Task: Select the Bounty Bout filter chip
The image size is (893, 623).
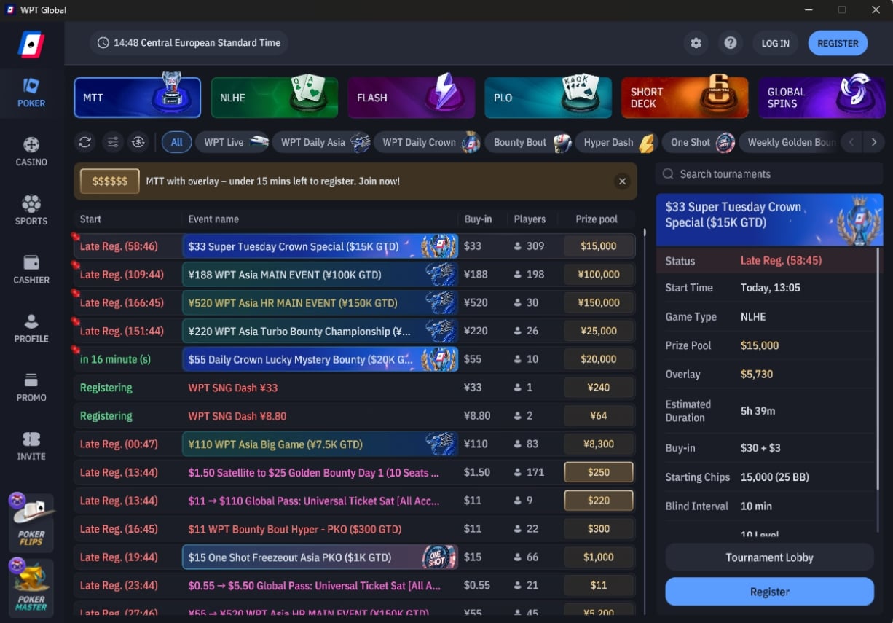Action: [x=529, y=142]
